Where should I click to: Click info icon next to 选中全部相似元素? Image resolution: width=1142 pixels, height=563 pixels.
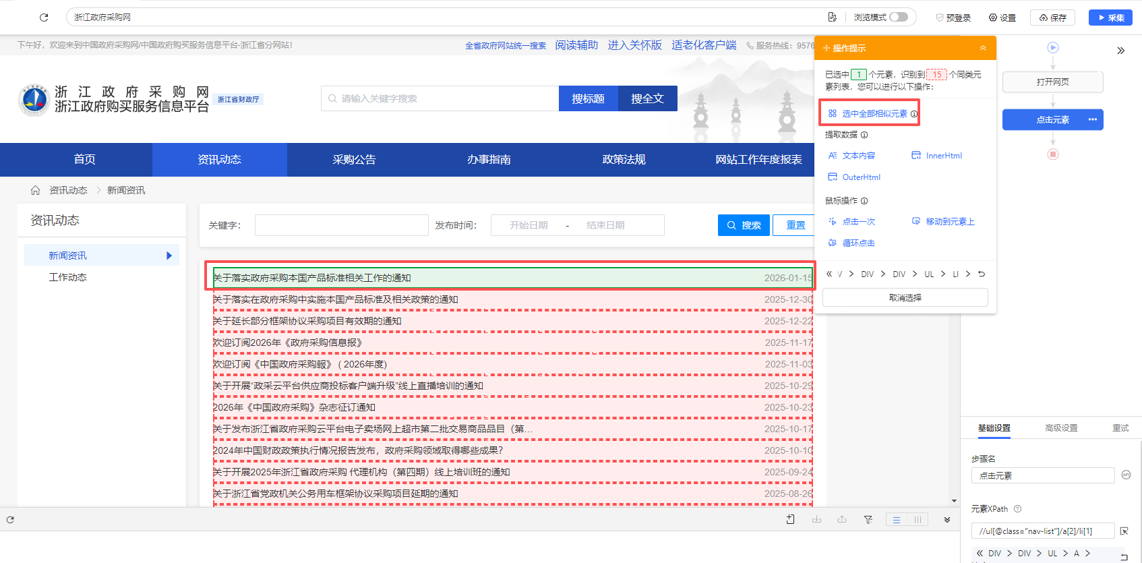pos(914,114)
